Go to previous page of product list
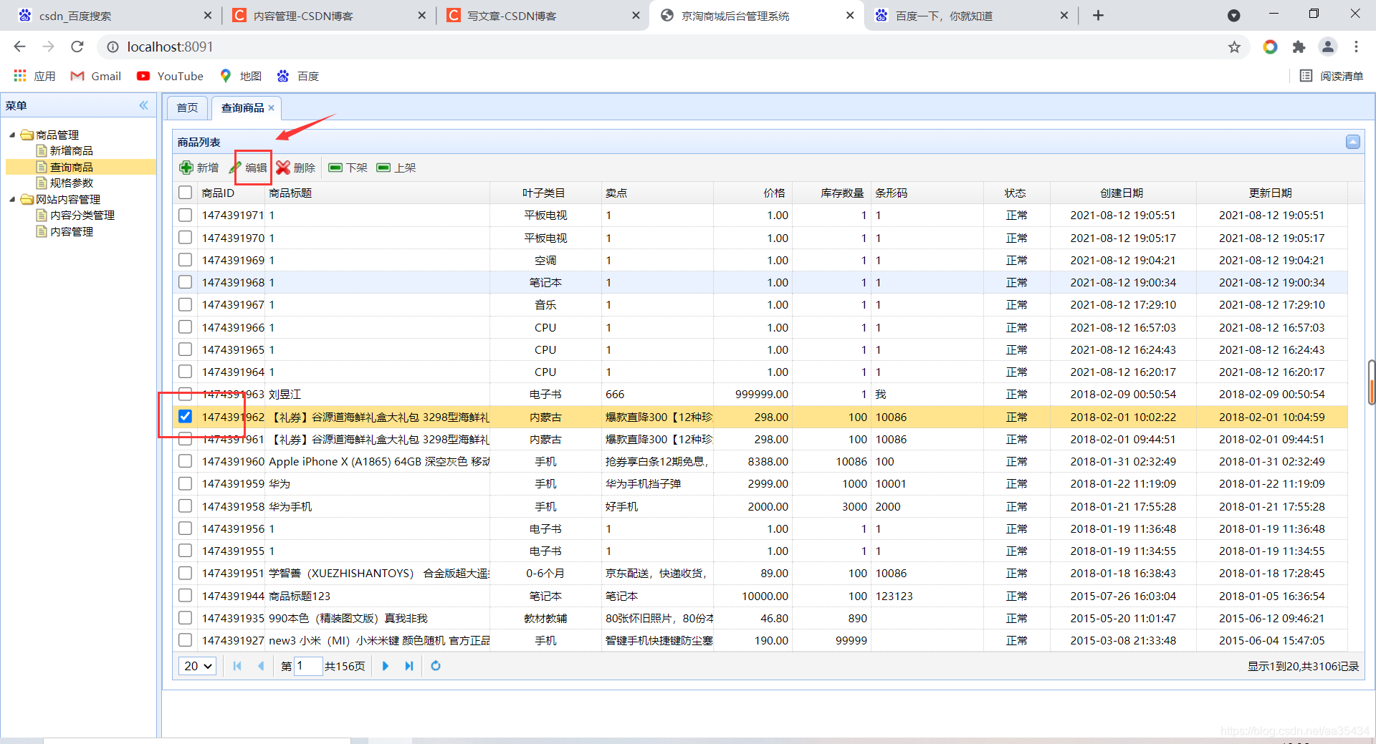 (261, 666)
